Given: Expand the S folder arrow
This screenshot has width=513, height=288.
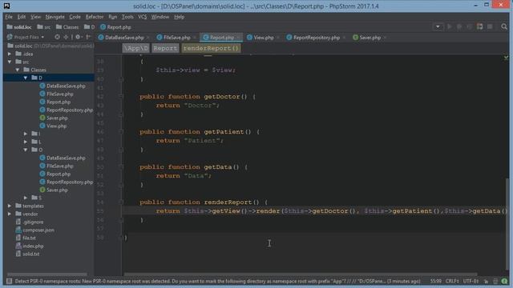Looking at the screenshot, I should click(26, 198).
